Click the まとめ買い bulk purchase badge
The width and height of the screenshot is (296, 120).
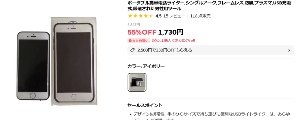(x=139, y=41)
